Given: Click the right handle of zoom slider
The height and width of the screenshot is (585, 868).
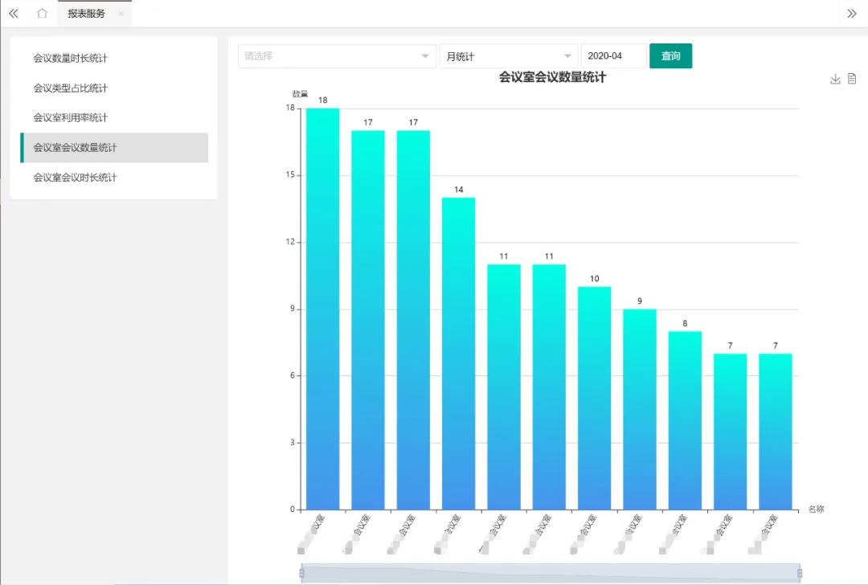Looking at the screenshot, I should [x=799, y=572].
